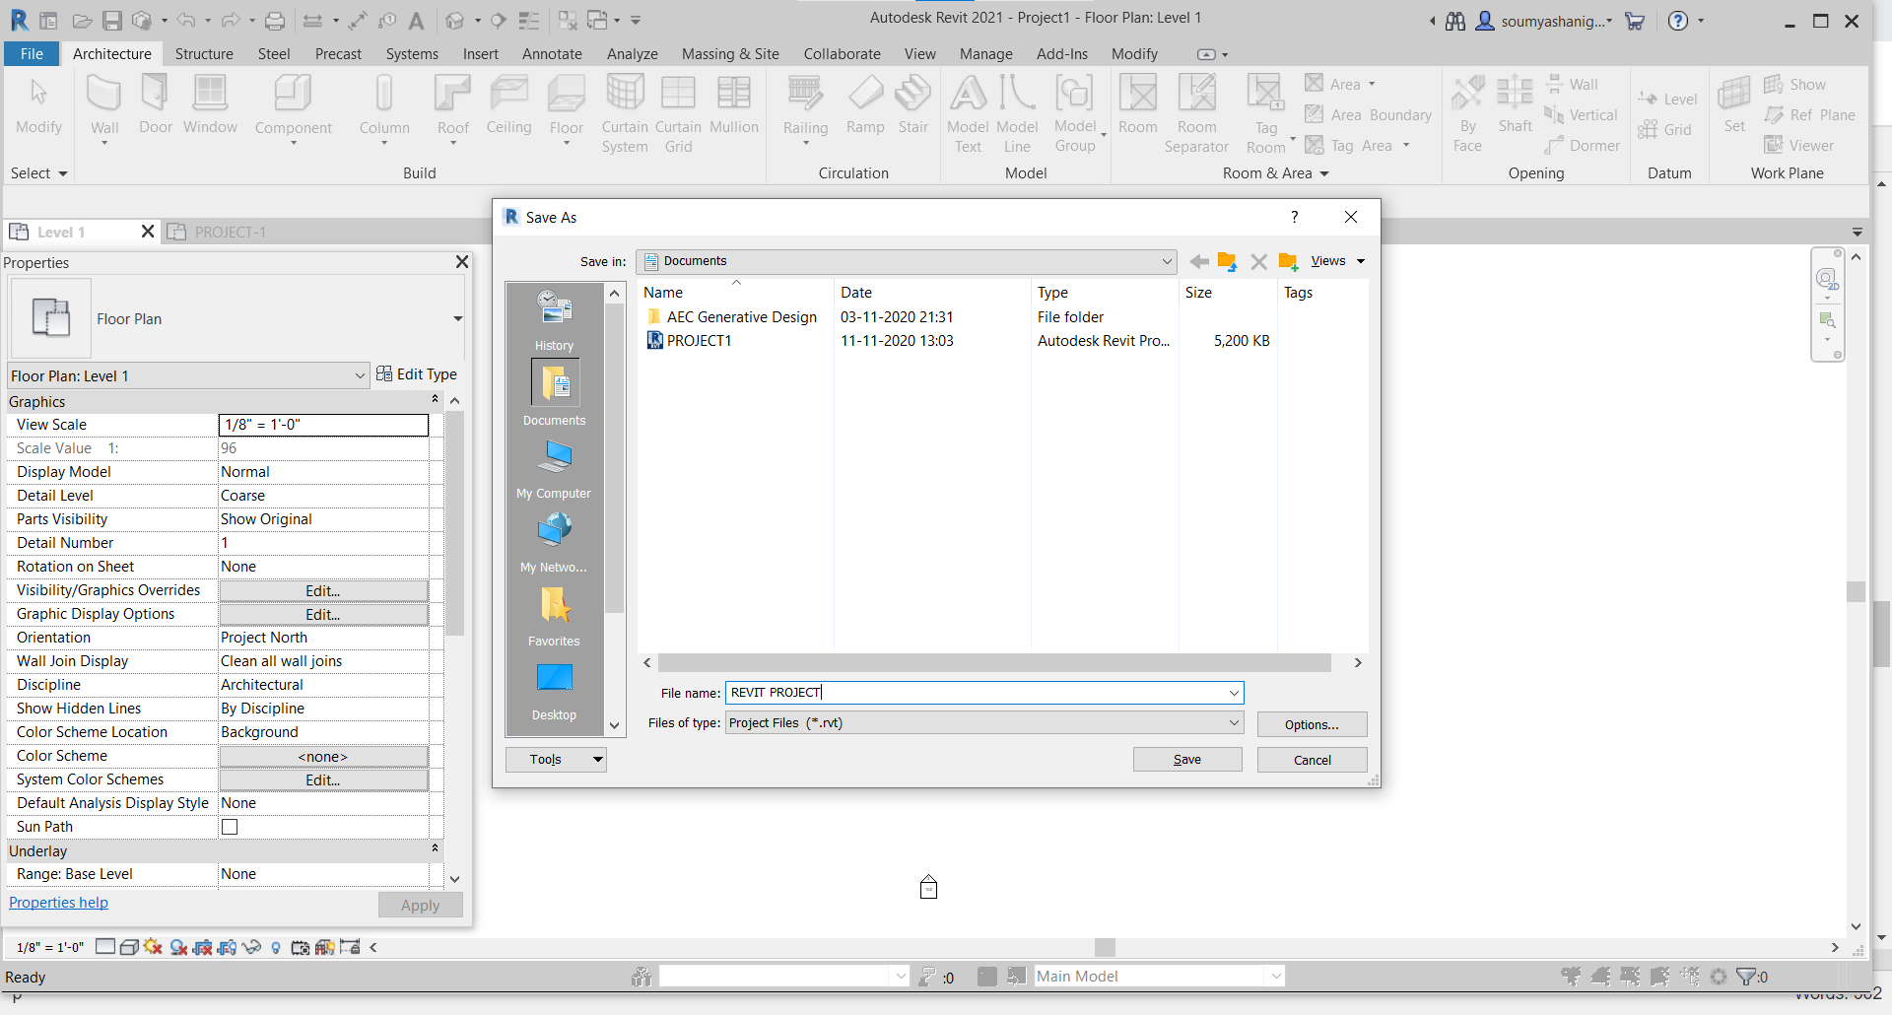Toggle the Sun Path checkbox
The height and width of the screenshot is (1015, 1892).
(230, 827)
